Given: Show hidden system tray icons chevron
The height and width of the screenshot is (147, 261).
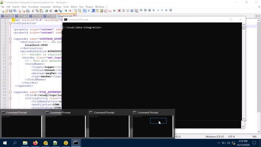Looking at the screenshot, I should click(x=219, y=143).
